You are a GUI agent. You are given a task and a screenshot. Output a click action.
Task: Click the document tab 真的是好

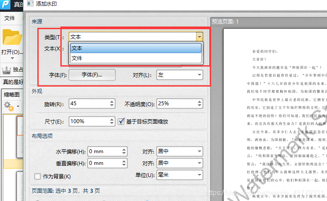click(13, 82)
